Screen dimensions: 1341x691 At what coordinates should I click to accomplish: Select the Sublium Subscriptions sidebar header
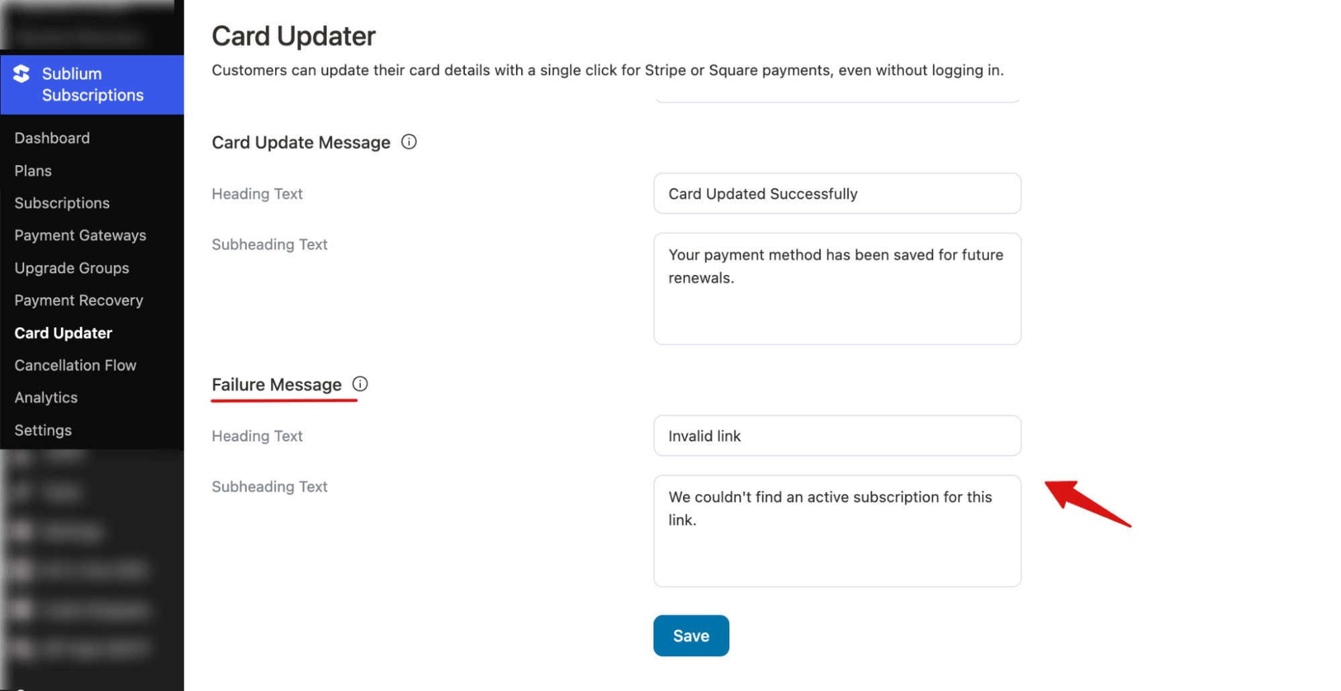pos(92,85)
